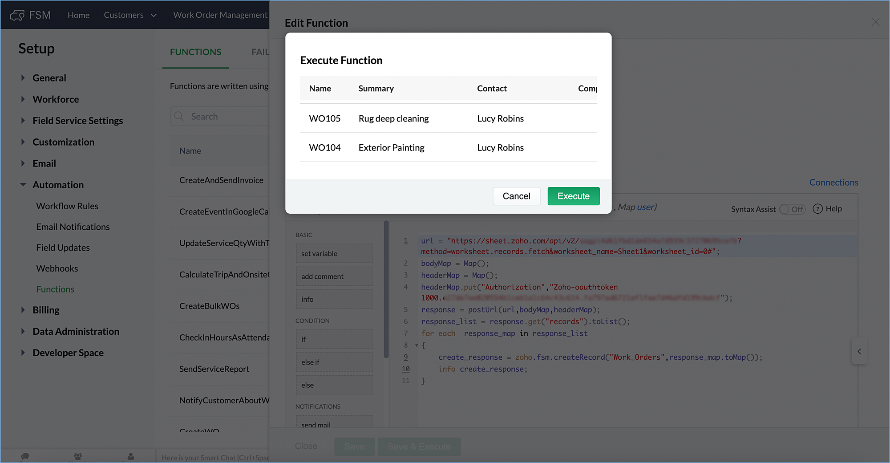Viewport: 890px width, 463px height.
Task: Click the side panel collapse arrow
Action: 859,352
